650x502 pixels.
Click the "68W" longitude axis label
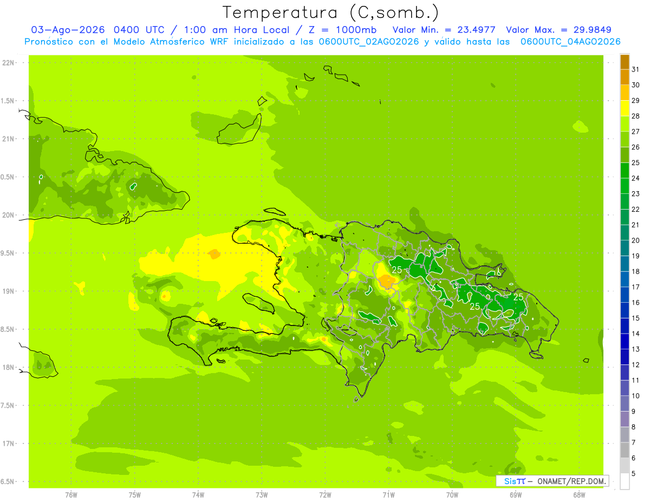579,495
